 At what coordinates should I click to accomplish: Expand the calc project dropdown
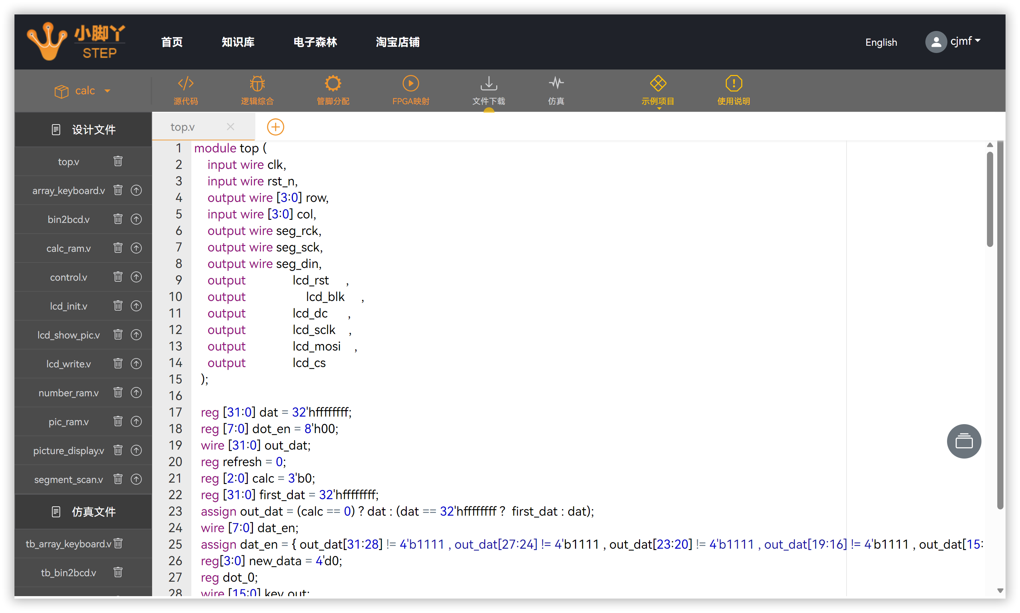tap(83, 90)
